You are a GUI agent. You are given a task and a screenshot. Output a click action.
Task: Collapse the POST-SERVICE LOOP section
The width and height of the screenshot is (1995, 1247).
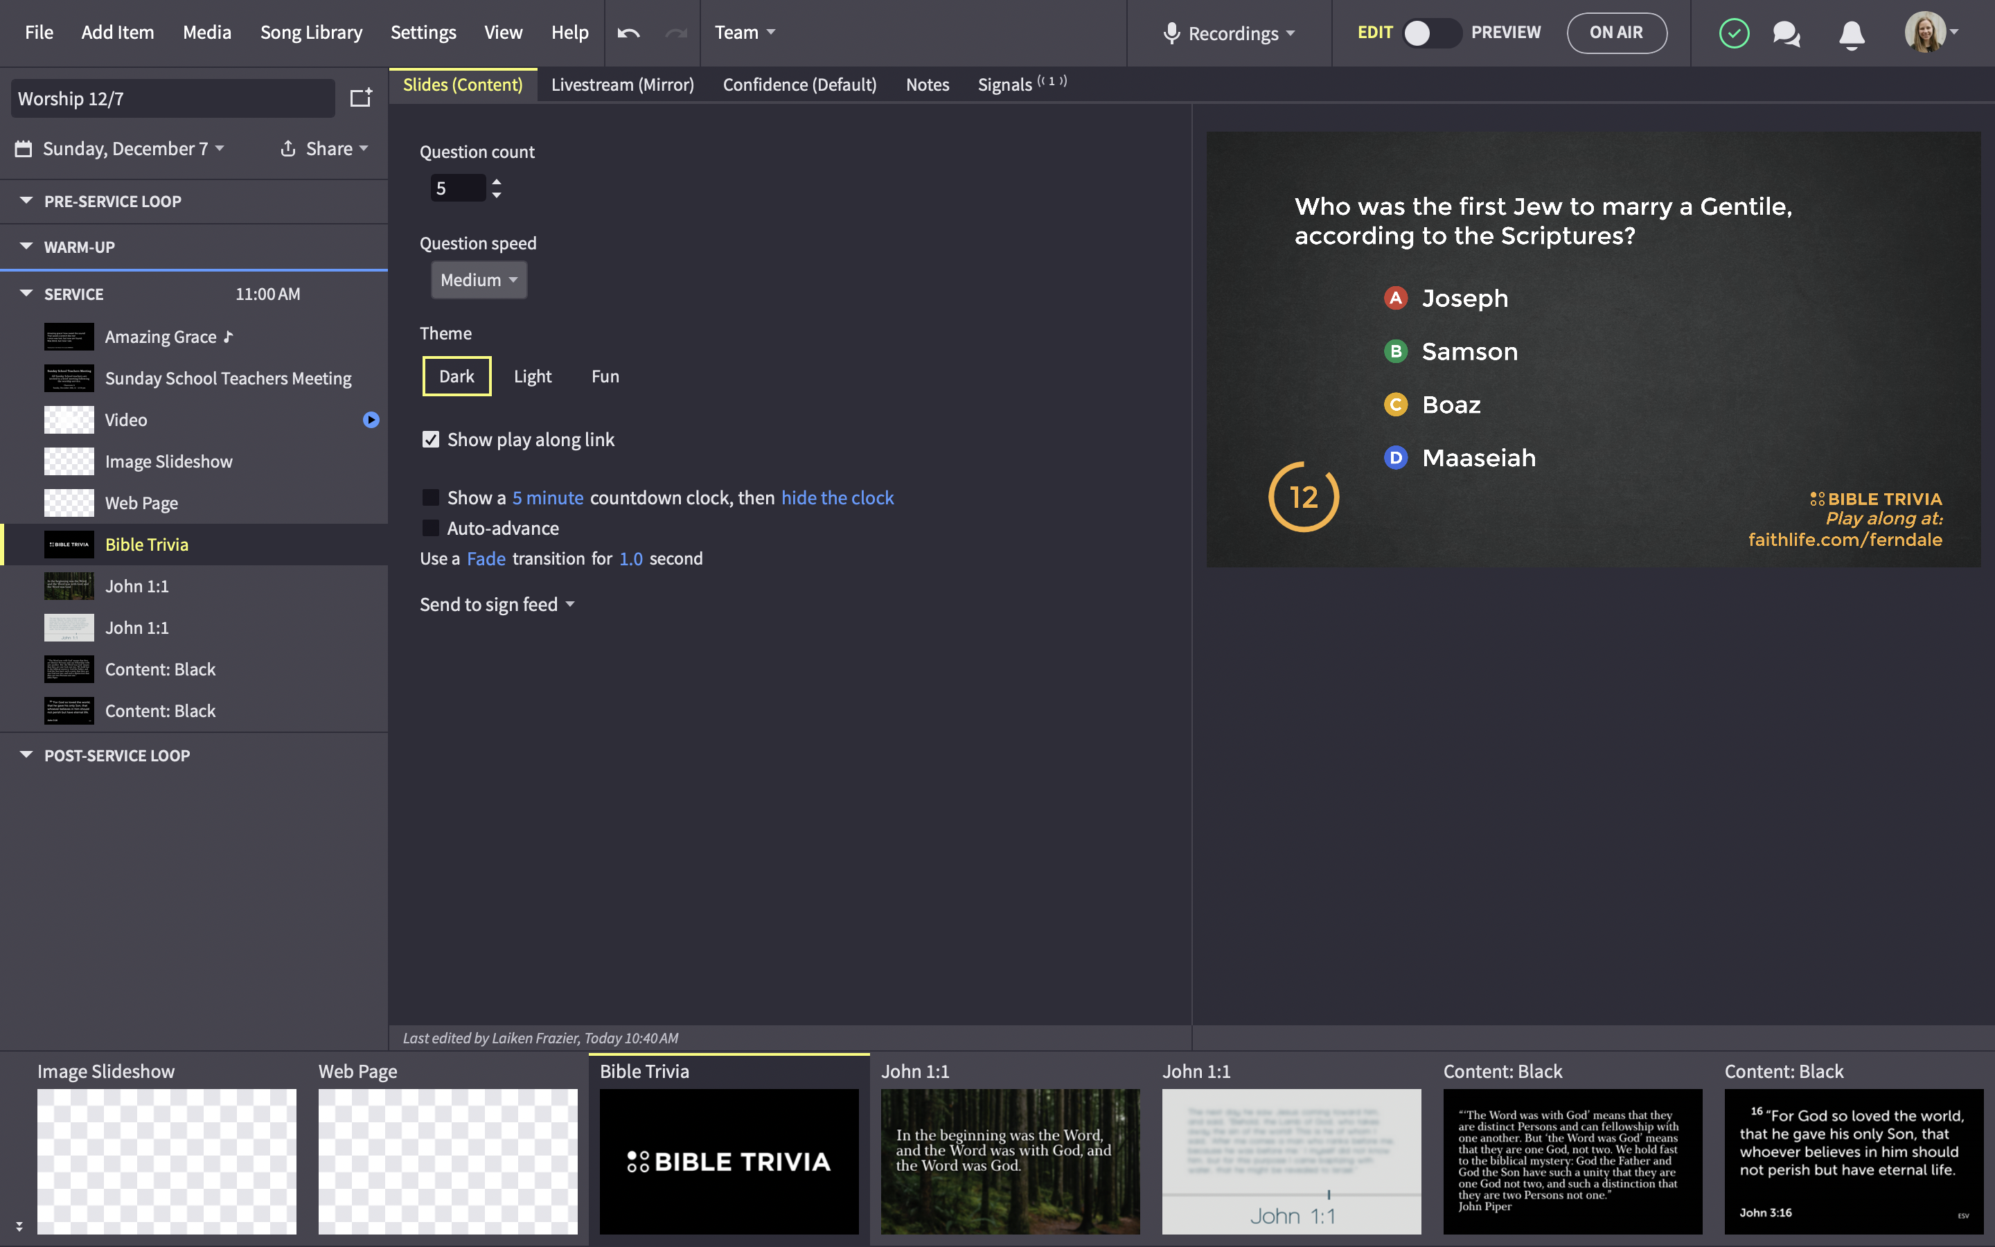(x=26, y=754)
